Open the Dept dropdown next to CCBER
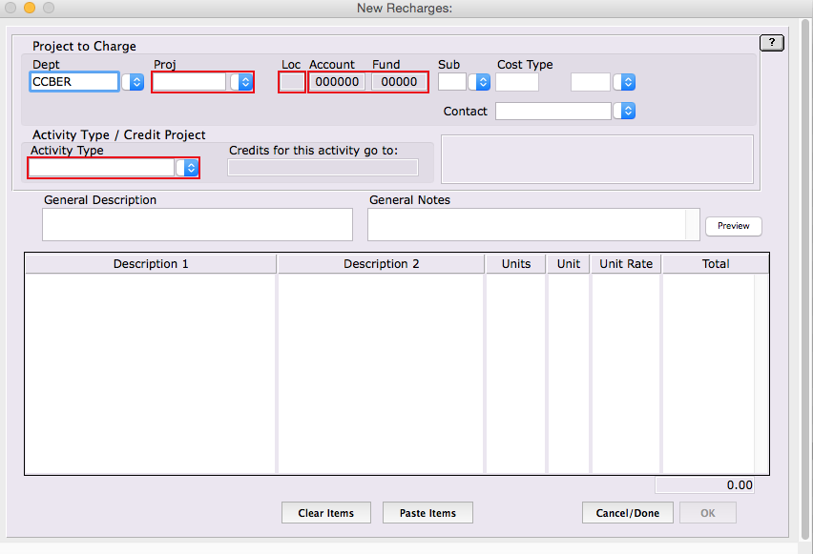813x554 pixels. 135,82
